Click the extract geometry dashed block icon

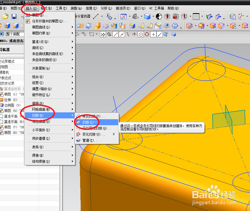coord(80,26)
